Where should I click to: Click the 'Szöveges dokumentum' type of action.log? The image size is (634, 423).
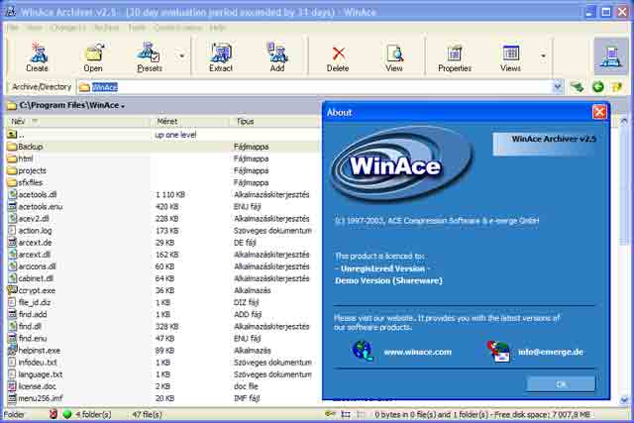[272, 231]
